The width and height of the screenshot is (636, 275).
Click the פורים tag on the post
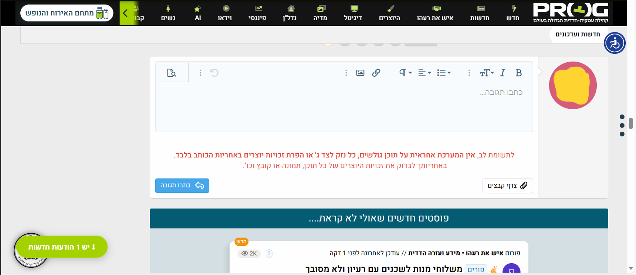pos(476,269)
